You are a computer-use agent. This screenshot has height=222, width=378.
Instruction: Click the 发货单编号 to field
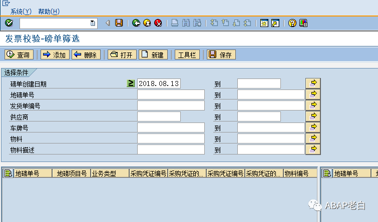271,105
